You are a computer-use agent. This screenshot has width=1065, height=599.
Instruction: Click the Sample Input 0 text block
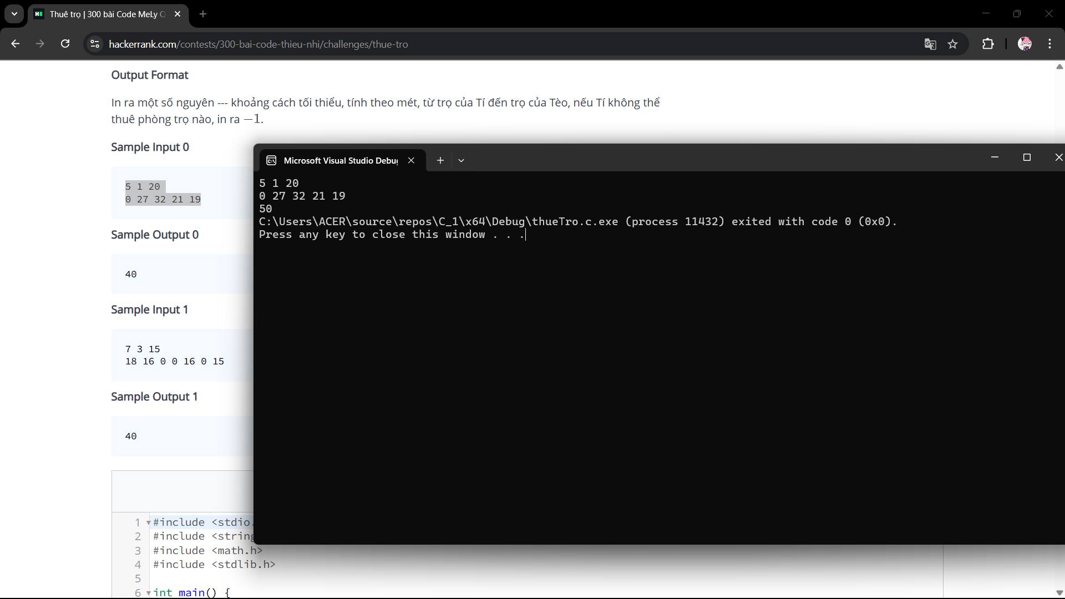(x=163, y=193)
